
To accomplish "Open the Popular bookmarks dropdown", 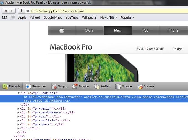I will click(x=127, y=17).
